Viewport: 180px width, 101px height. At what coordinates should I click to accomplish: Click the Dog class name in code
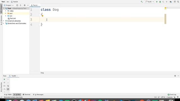(56, 10)
